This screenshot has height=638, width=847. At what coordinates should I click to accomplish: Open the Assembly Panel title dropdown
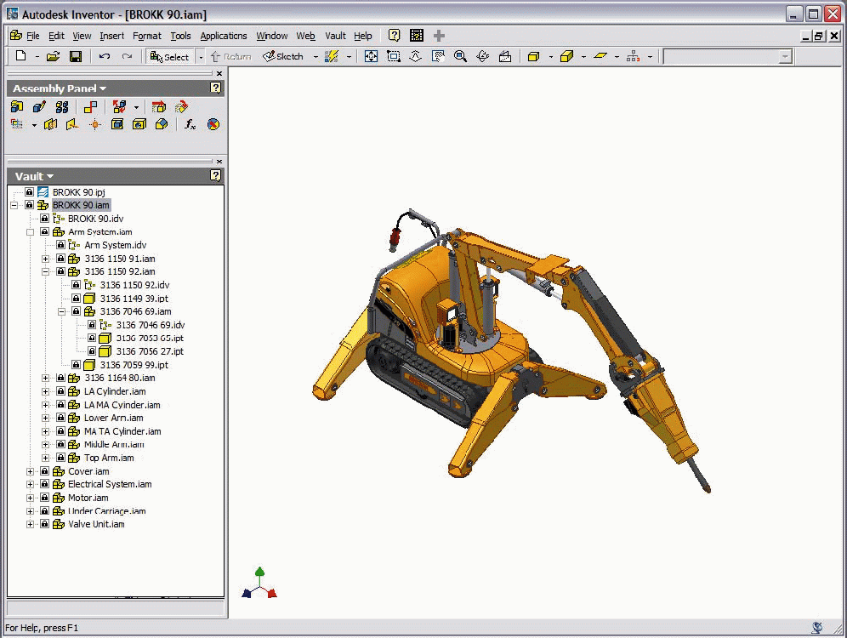click(x=103, y=88)
